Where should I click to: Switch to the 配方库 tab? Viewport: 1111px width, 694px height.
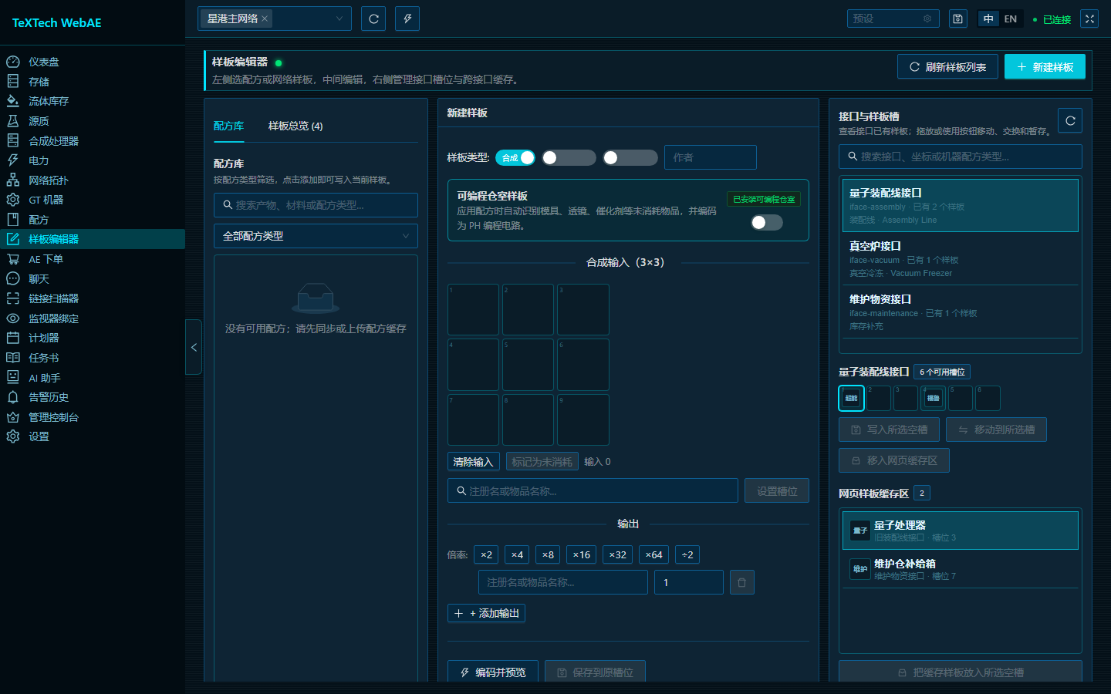(x=228, y=126)
